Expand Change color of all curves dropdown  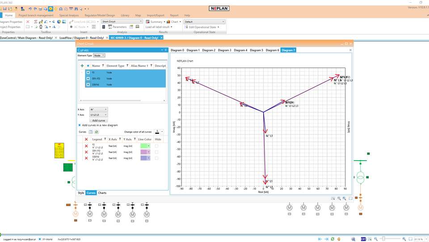[x=162, y=132]
